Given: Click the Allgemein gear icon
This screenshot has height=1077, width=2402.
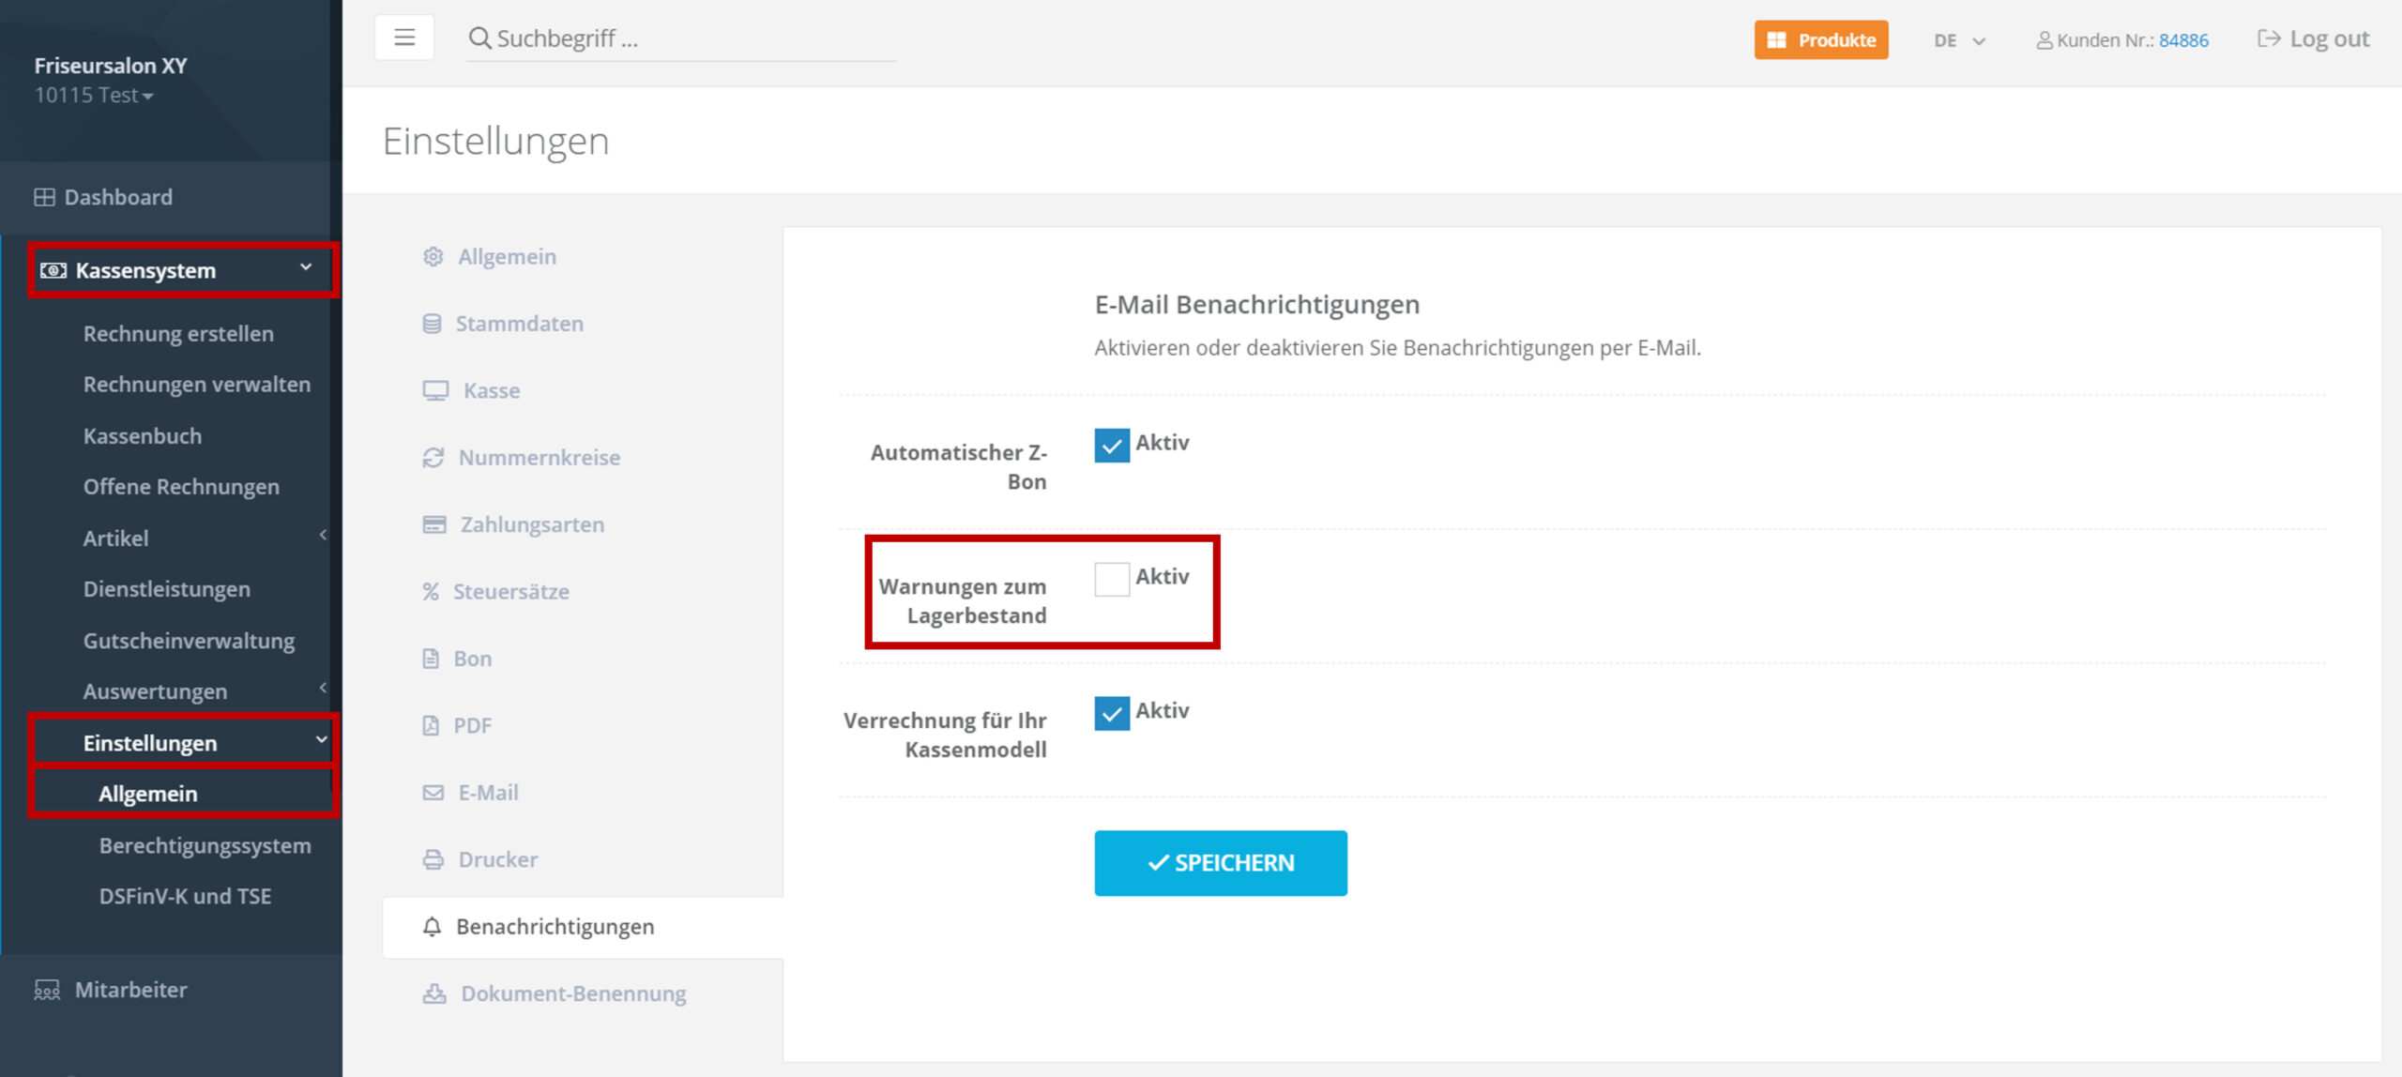Looking at the screenshot, I should [x=433, y=256].
